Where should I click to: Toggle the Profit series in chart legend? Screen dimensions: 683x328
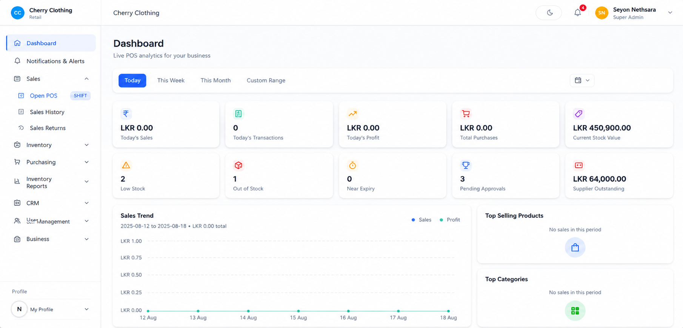coord(450,220)
